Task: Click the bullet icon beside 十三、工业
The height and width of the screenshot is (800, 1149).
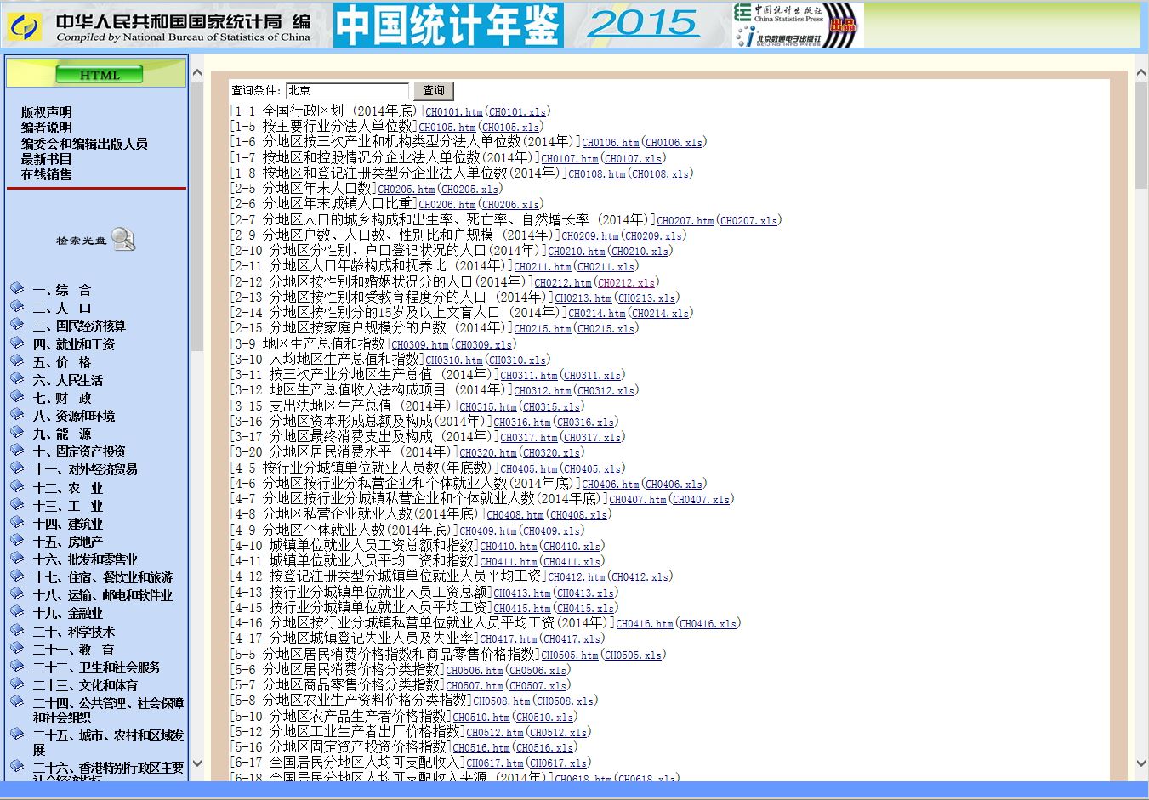Action: tap(17, 504)
